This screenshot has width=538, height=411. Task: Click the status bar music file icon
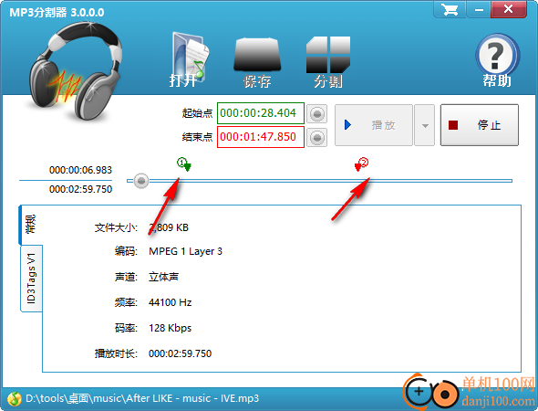click(x=14, y=398)
